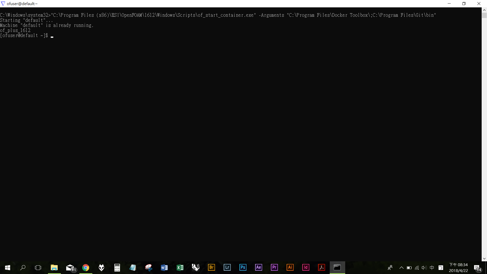Launch Premiere Pro

(274, 267)
